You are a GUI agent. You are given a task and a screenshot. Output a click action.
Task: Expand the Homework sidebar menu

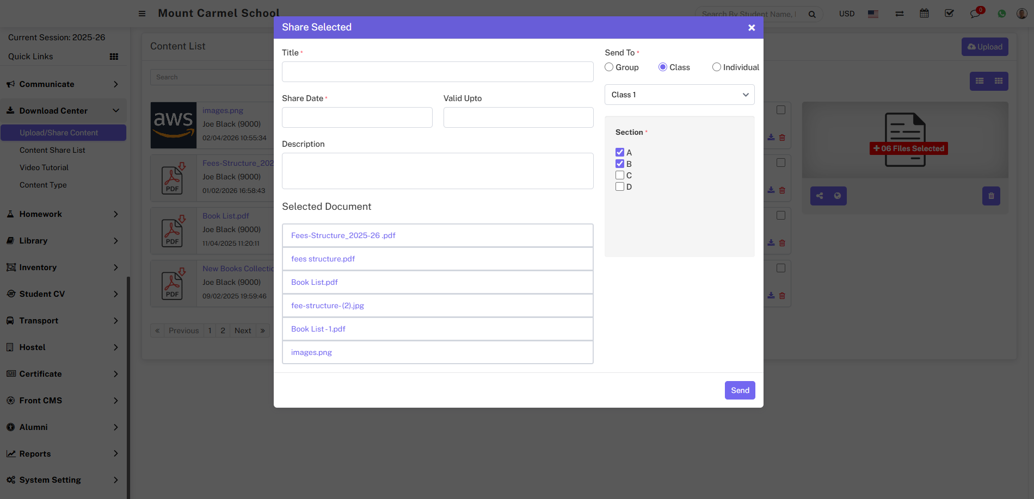63,214
